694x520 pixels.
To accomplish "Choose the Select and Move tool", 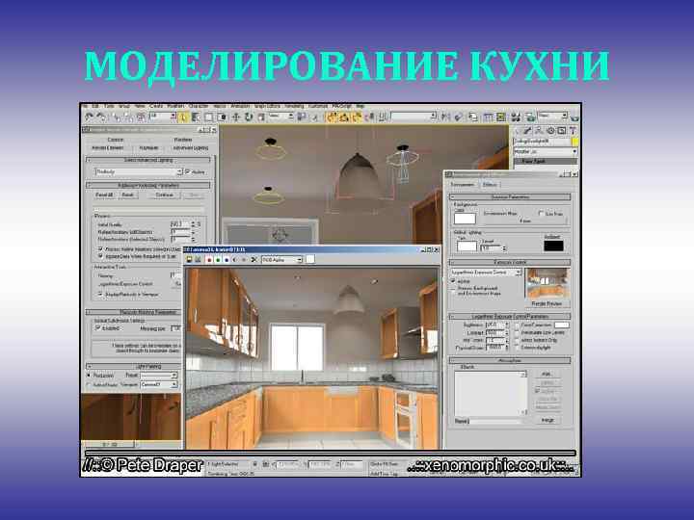I will coord(236,117).
